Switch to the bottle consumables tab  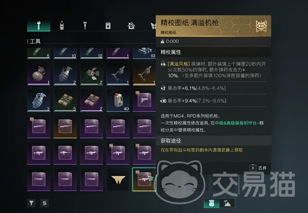click(x=62, y=25)
